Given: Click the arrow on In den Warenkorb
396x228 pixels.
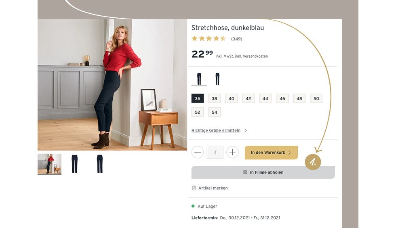Looking at the screenshot, I should point(289,153).
